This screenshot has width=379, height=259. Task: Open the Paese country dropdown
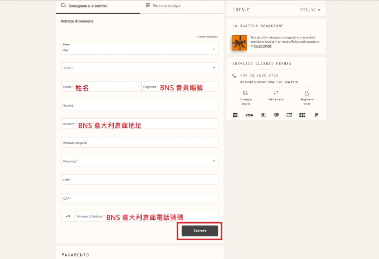pyautogui.click(x=140, y=49)
